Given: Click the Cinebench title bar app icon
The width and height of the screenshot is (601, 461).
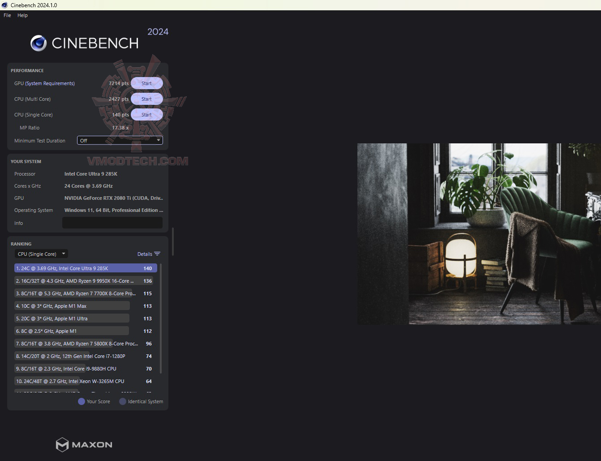Looking at the screenshot, I should 5,5.
